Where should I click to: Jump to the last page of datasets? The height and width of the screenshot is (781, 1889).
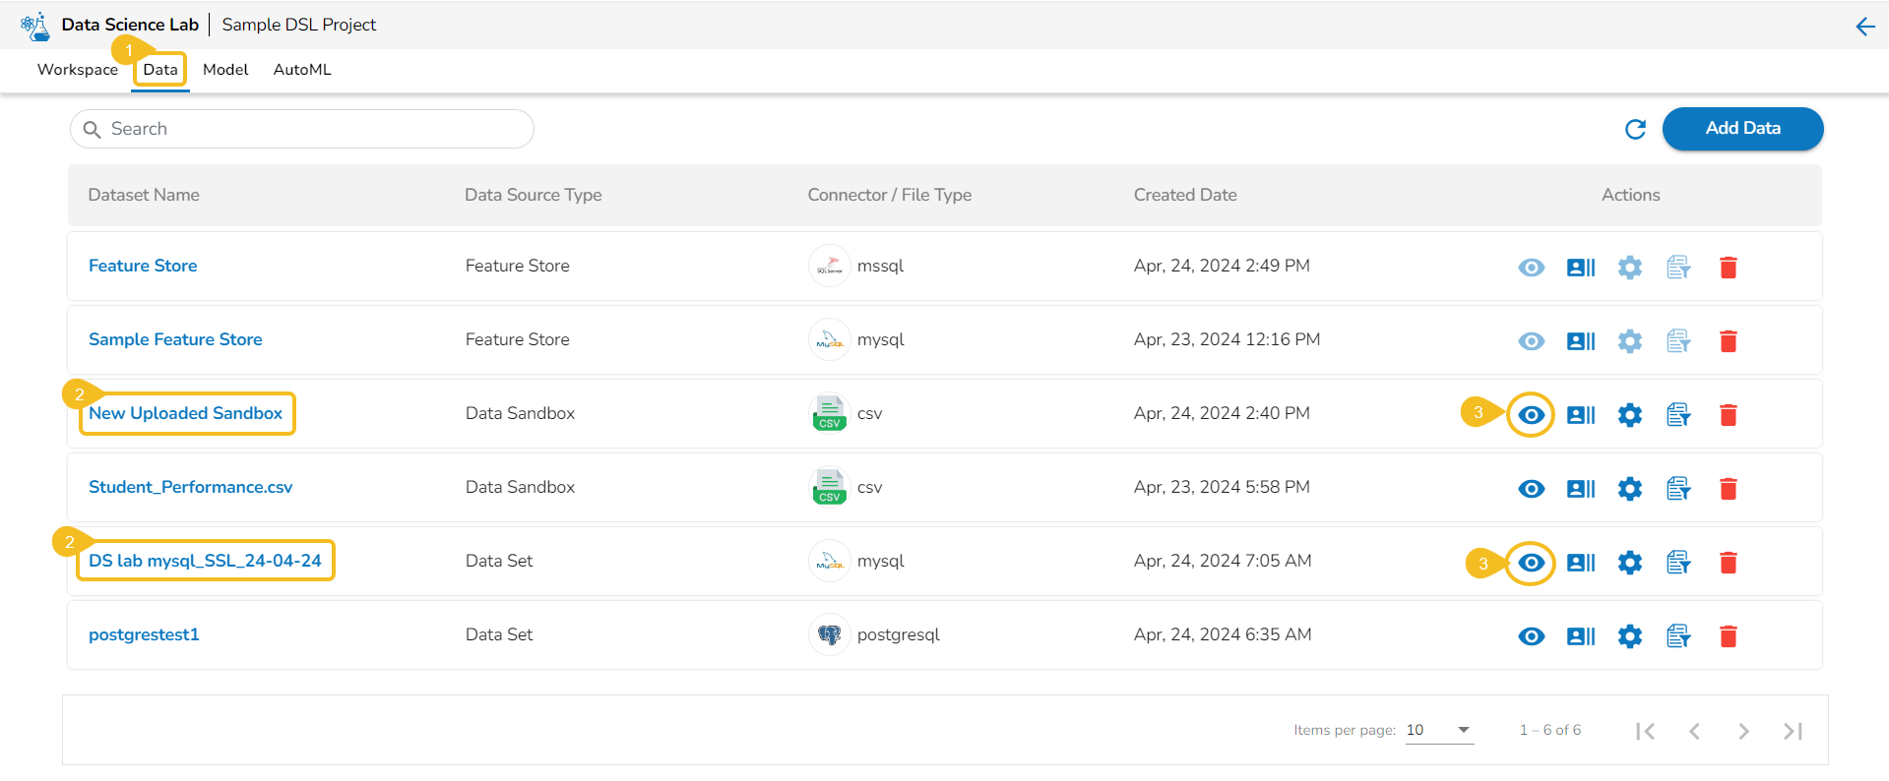[1793, 731]
